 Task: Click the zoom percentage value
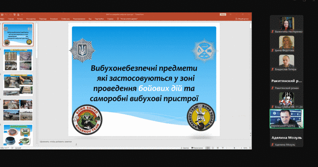click(245, 148)
